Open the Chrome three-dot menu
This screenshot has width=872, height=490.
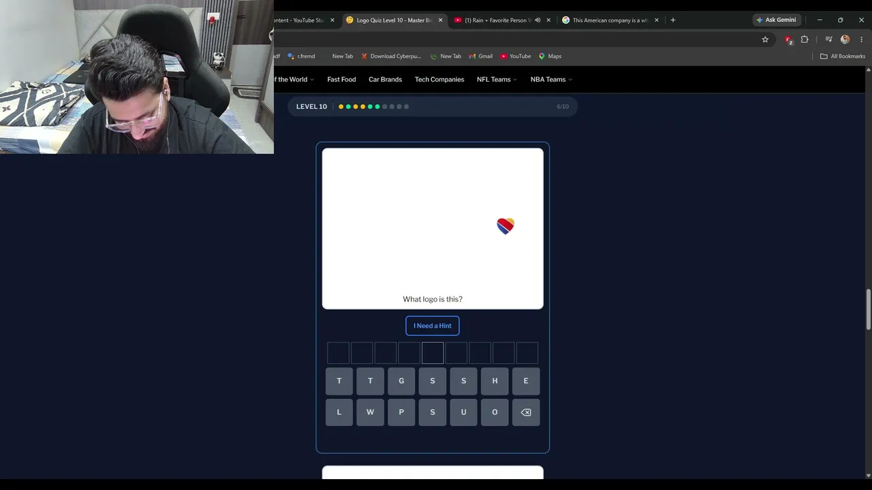861,39
